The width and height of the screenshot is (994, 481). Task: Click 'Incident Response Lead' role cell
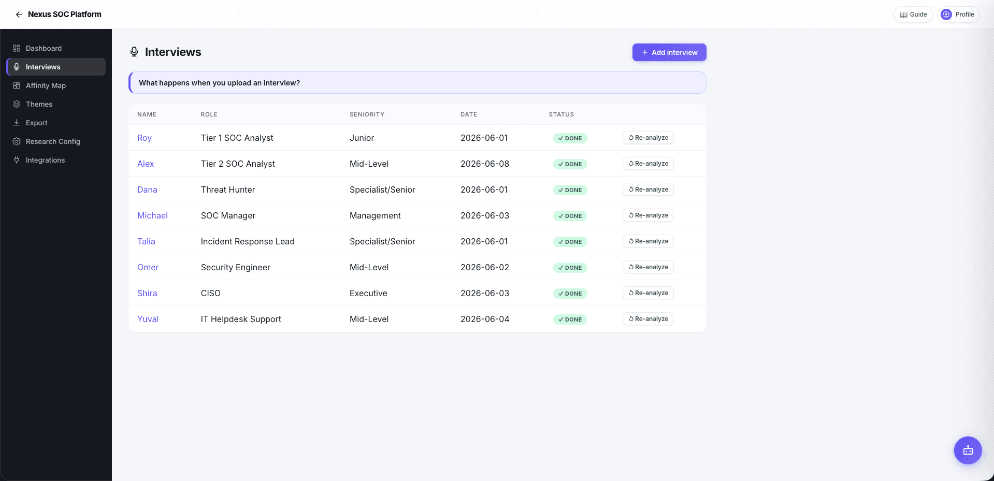pos(248,241)
